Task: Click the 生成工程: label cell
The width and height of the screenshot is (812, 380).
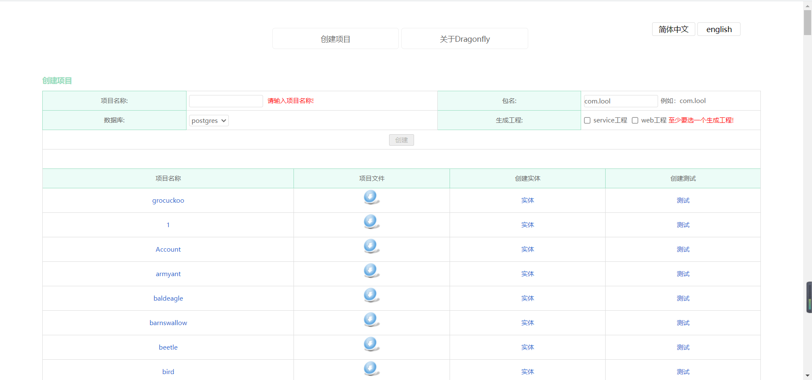Action: (x=509, y=120)
